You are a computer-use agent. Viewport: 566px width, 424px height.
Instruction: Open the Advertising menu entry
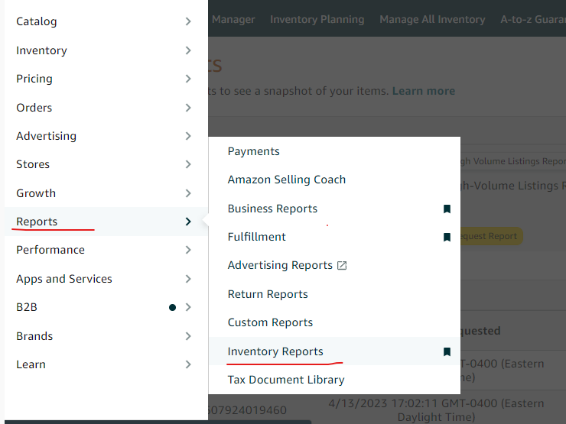[x=46, y=136]
